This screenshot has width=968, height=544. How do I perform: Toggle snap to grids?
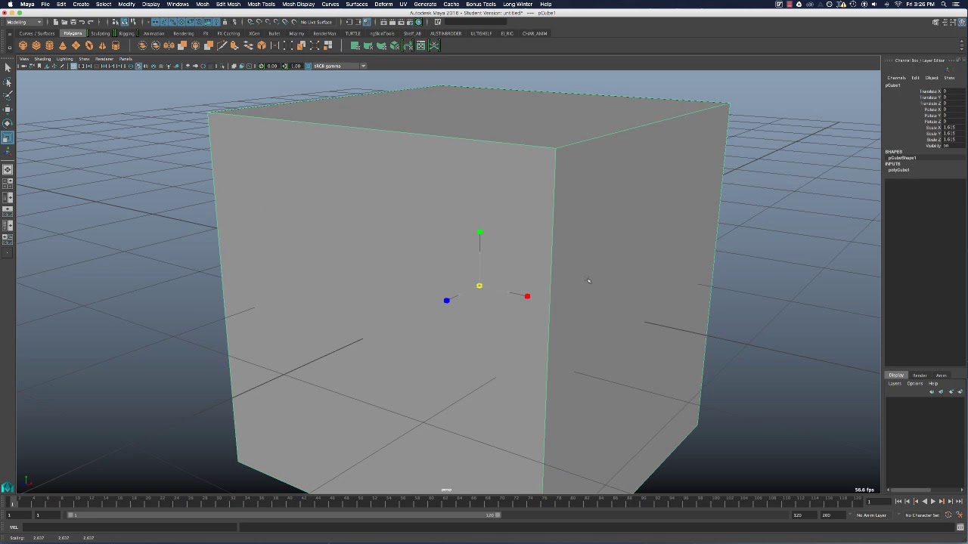pyautogui.click(x=251, y=22)
